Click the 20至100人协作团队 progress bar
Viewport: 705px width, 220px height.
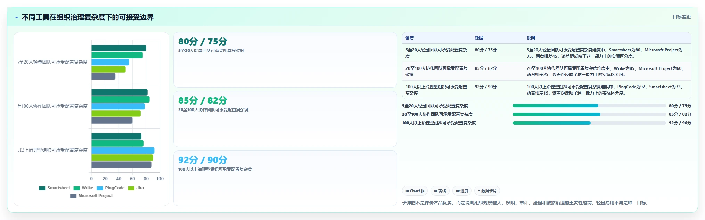pyautogui.click(x=589, y=114)
